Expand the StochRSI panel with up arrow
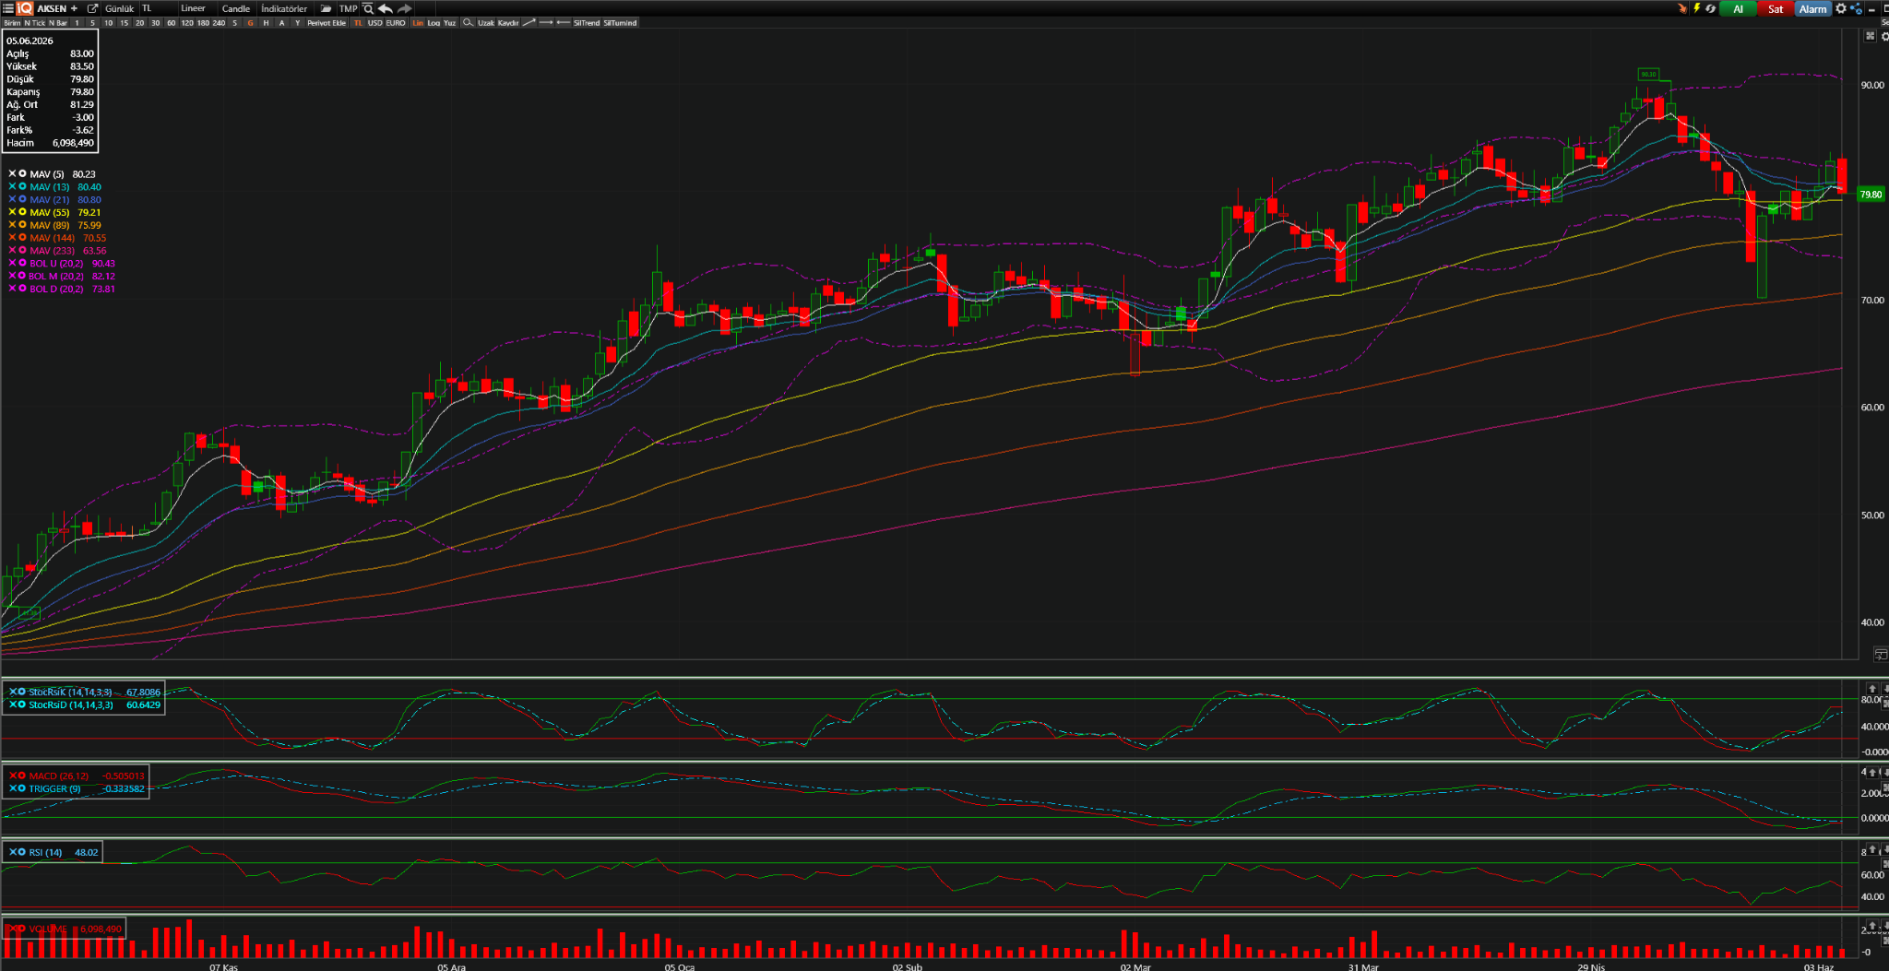The height and width of the screenshot is (971, 1889). (1871, 689)
